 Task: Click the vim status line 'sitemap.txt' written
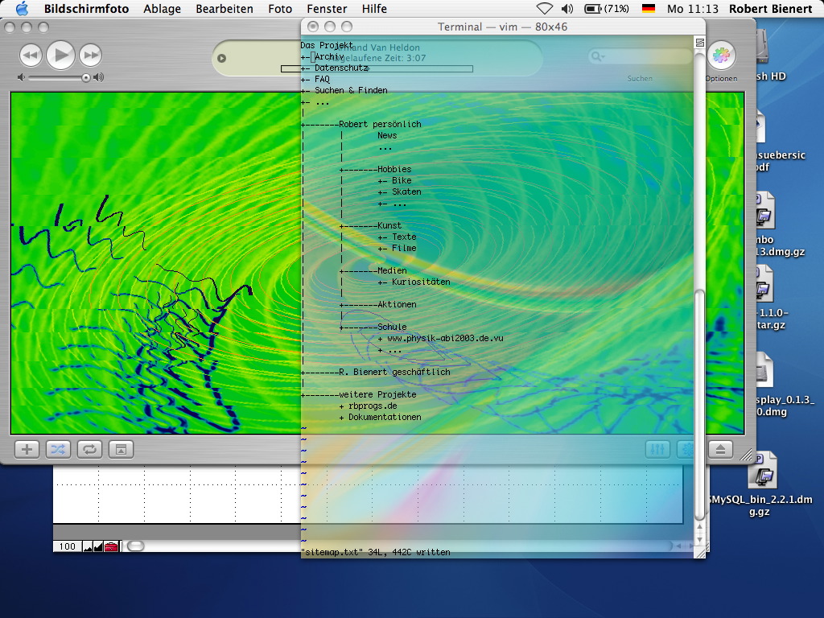point(376,552)
